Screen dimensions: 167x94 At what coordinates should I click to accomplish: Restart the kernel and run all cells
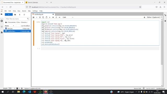[x=59, y=17]
